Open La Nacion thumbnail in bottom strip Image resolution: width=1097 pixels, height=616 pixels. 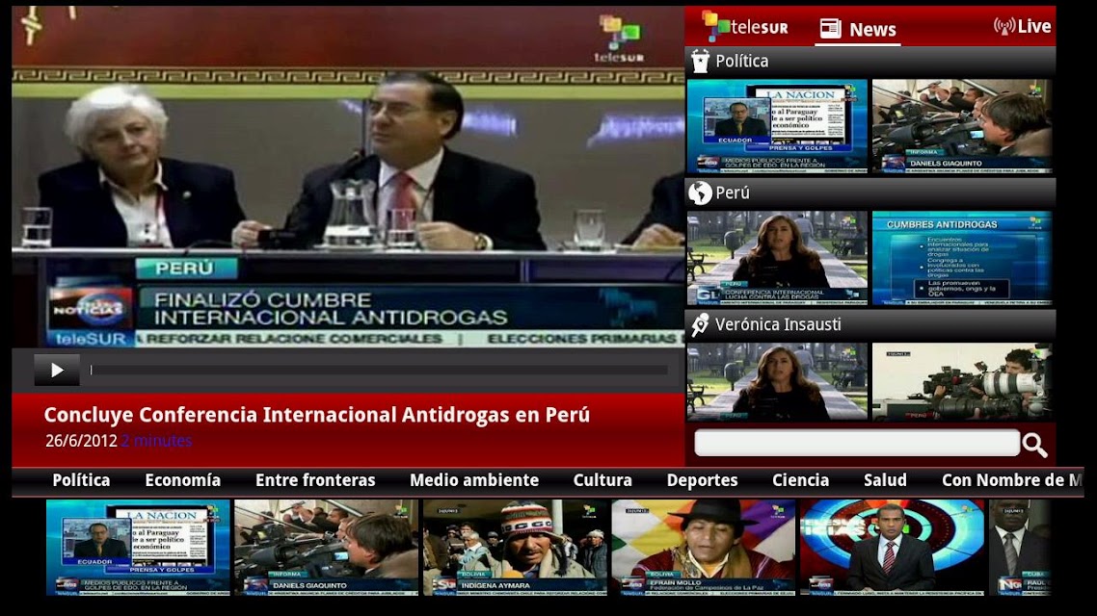138,548
